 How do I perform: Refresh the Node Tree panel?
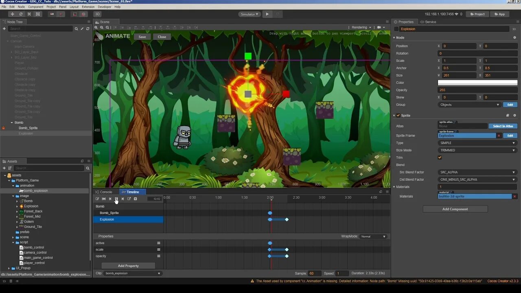point(88,28)
